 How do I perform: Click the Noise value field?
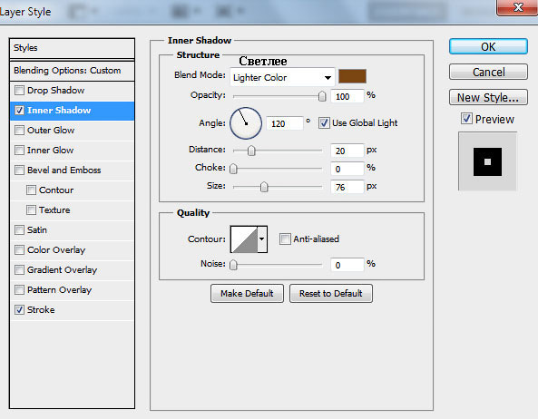(x=347, y=265)
